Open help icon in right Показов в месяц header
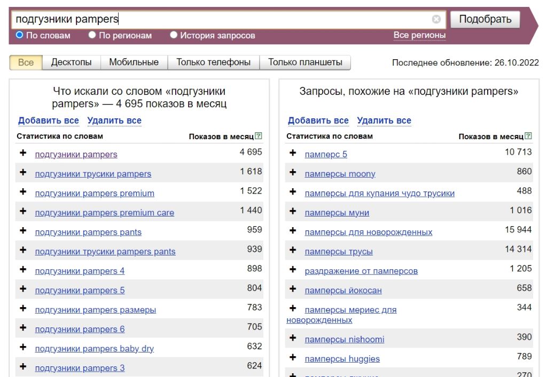547x377 pixels. [528, 136]
